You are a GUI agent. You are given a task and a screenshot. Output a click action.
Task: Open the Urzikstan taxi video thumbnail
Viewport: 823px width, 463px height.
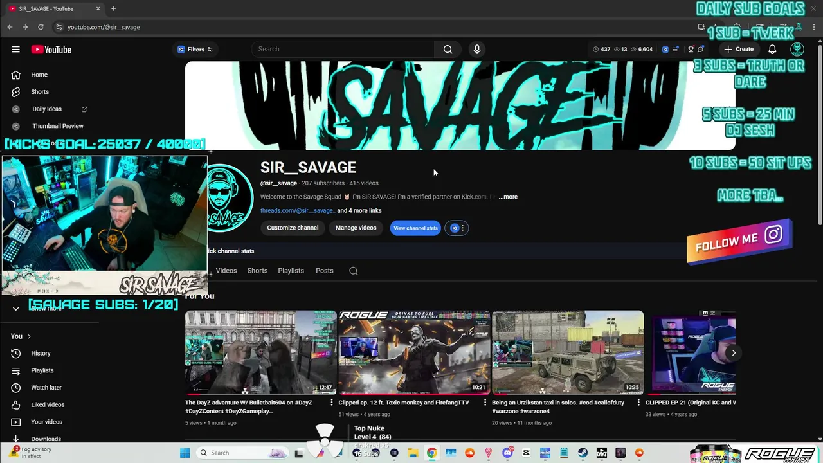coord(568,352)
